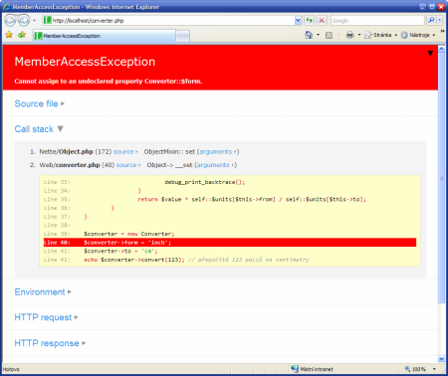Expand the HTTP response section
Viewport: 448px width, 376px height.
click(50, 343)
